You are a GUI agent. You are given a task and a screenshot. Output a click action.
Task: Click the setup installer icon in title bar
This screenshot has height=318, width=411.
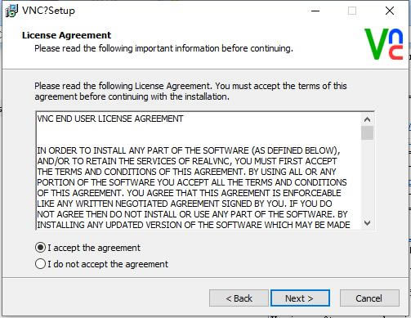click(x=11, y=11)
